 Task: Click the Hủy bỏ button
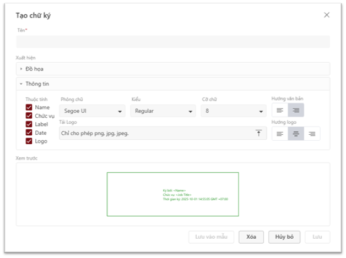click(x=284, y=237)
